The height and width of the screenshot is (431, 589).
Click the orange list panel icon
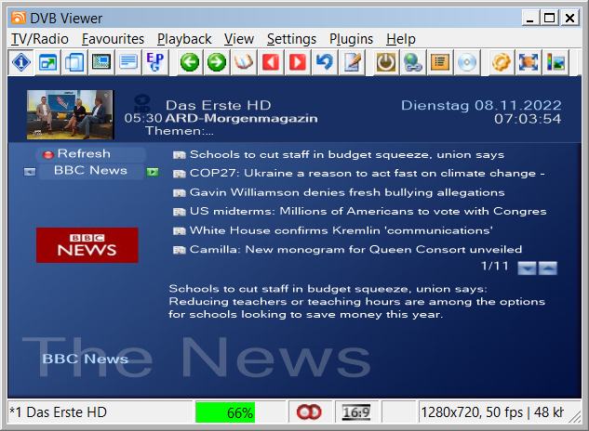click(440, 62)
